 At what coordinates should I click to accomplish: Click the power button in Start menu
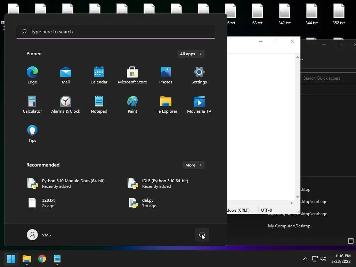click(x=202, y=235)
